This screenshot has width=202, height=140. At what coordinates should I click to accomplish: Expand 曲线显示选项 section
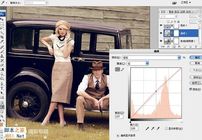118,135
